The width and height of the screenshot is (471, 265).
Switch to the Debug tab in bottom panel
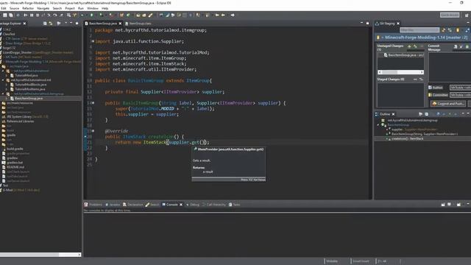point(193,205)
